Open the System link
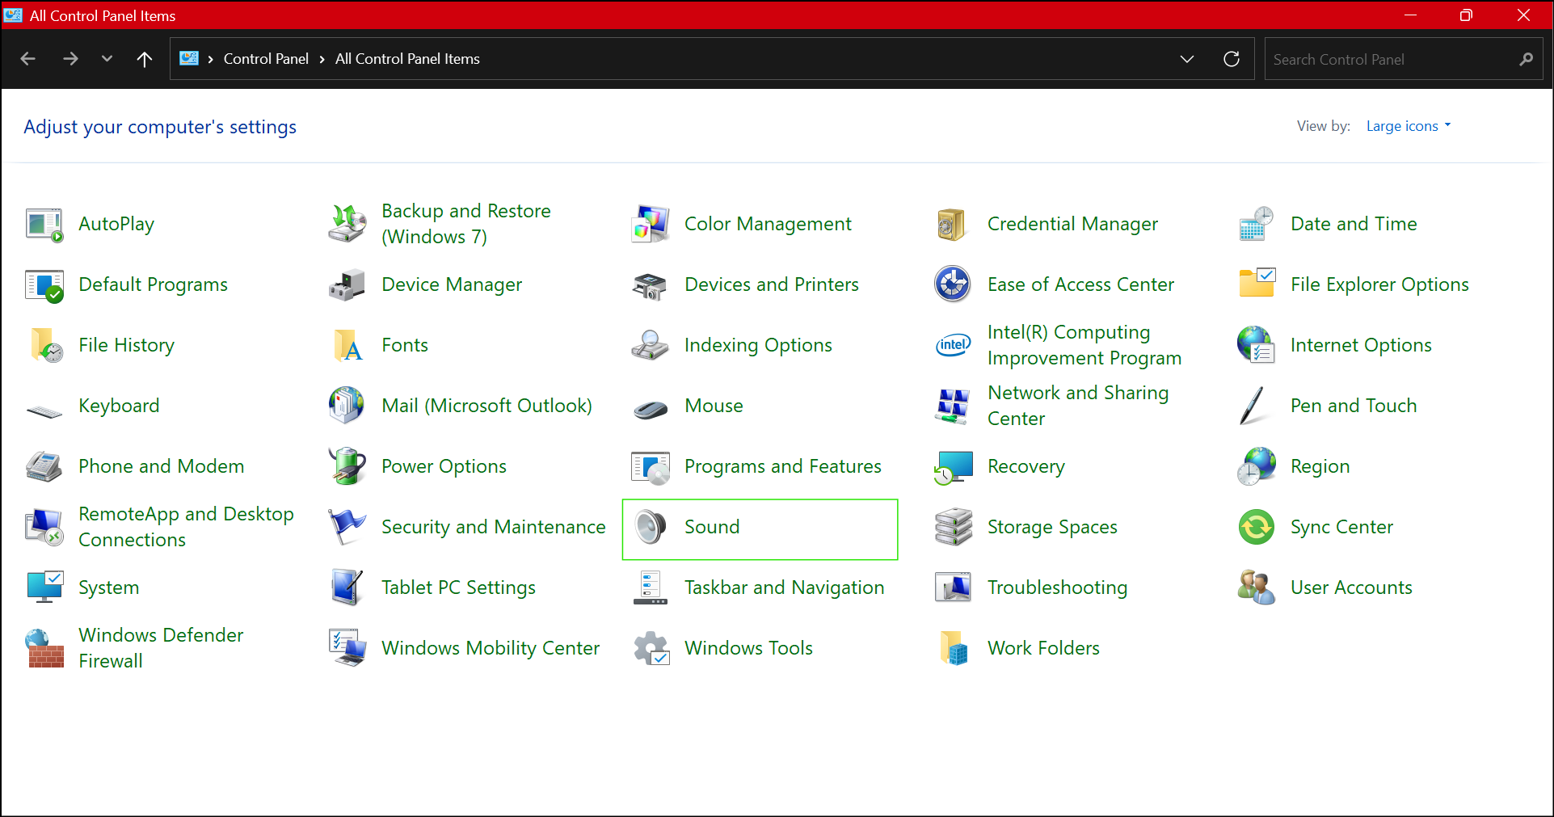 click(x=108, y=587)
